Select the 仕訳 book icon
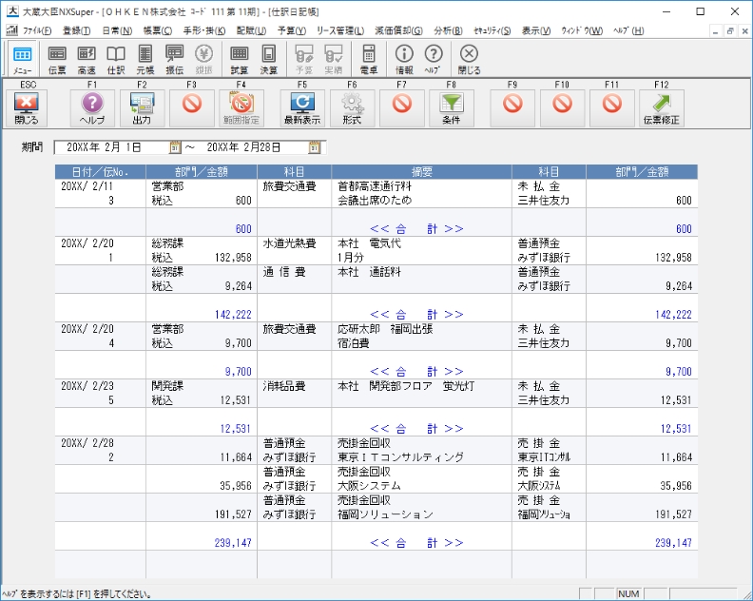Image resolution: width=753 pixels, height=601 pixels. tap(116, 60)
